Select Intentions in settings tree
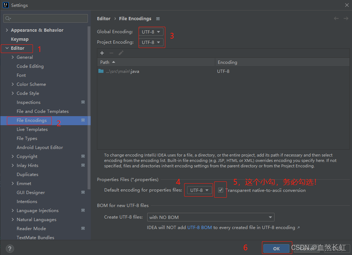 (27, 202)
